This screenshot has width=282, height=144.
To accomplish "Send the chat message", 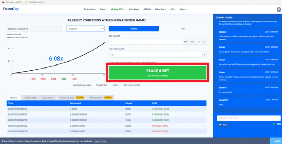I will click(x=223, y=125).
